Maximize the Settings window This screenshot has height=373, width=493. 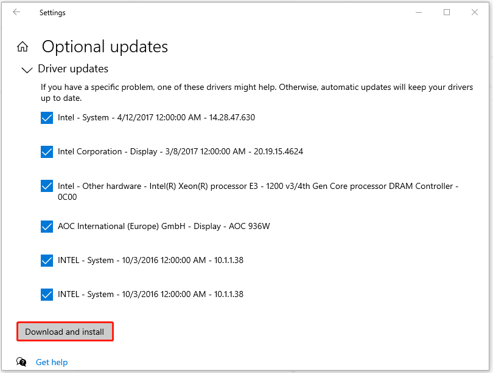447,12
